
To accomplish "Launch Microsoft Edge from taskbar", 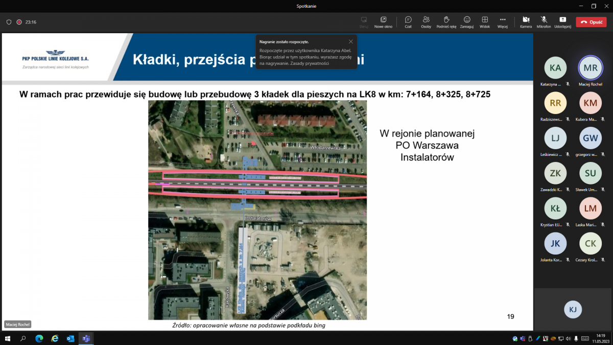I will point(39,338).
